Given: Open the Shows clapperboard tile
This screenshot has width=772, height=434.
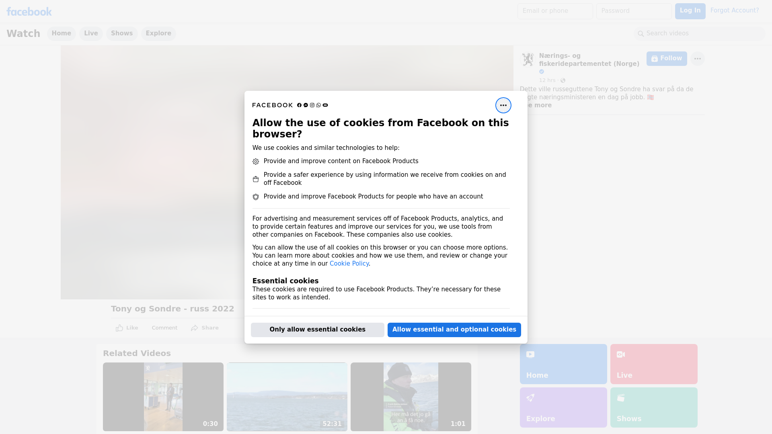Looking at the screenshot, I should pyautogui.click(x=653, y=407).
